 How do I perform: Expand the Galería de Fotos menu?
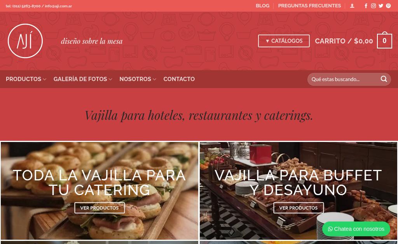83,79
